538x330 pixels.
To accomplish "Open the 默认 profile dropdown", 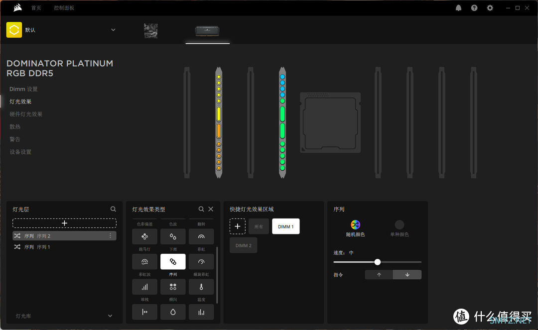I will point(113,30).
